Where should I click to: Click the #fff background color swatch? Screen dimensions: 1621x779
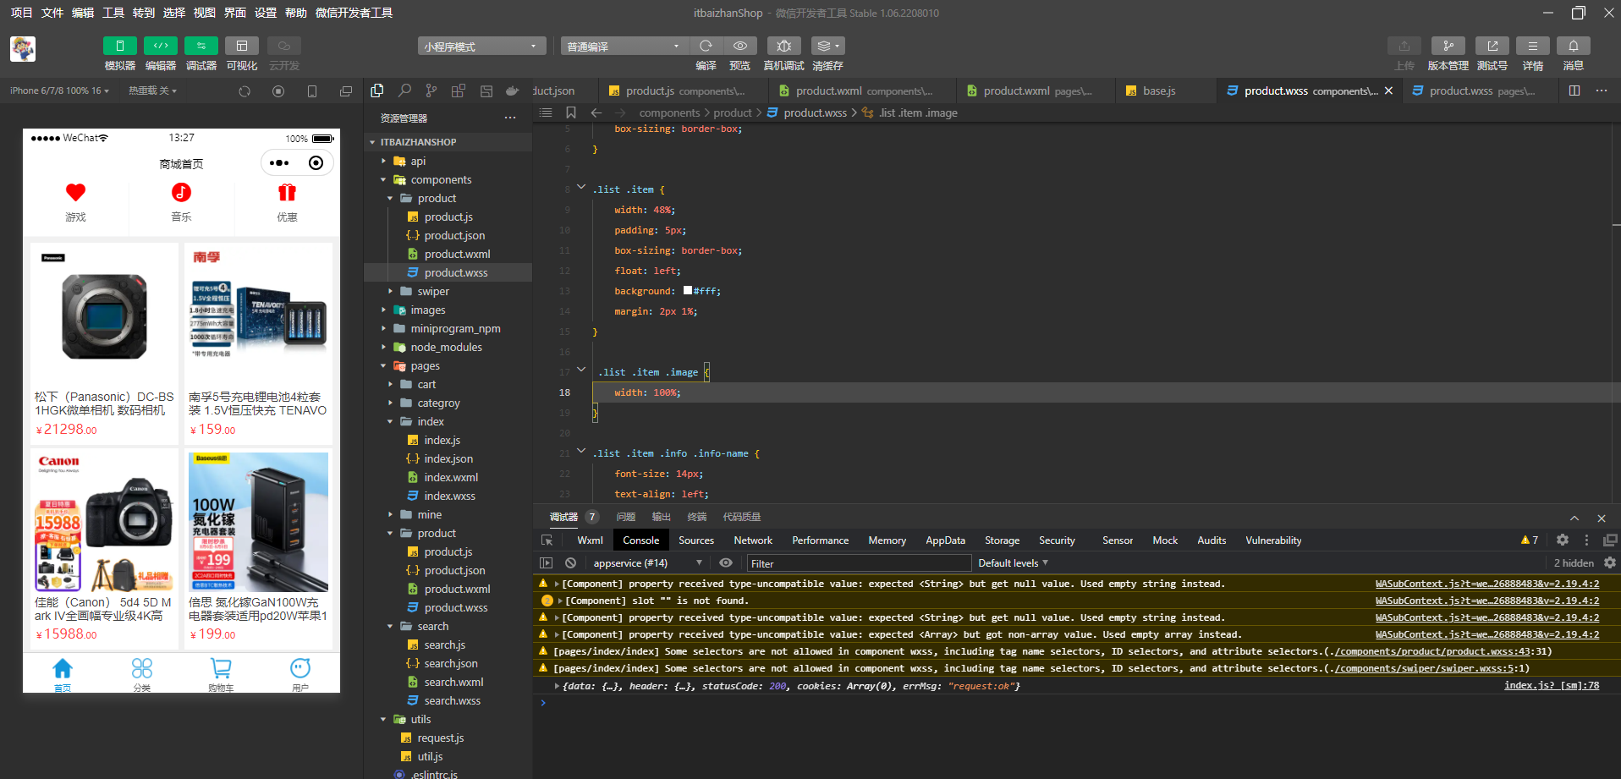tap(688, 290)
